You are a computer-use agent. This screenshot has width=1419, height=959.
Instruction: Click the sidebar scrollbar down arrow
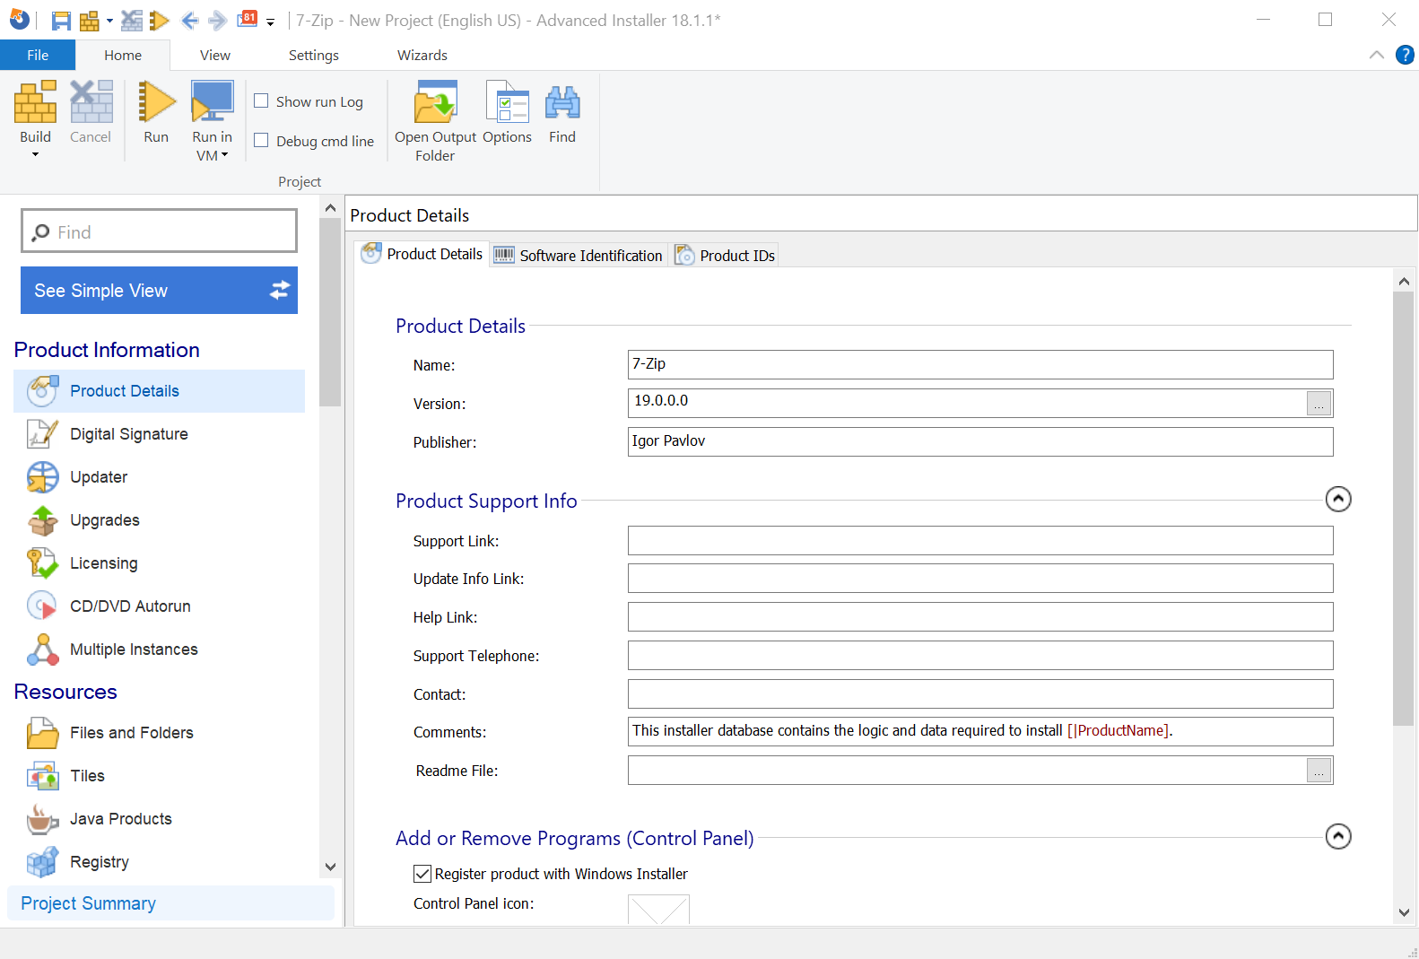point(330,867)
